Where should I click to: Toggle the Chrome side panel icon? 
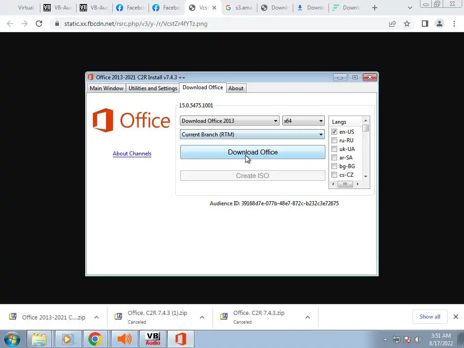pyautogui.click(x=425, y=24)
